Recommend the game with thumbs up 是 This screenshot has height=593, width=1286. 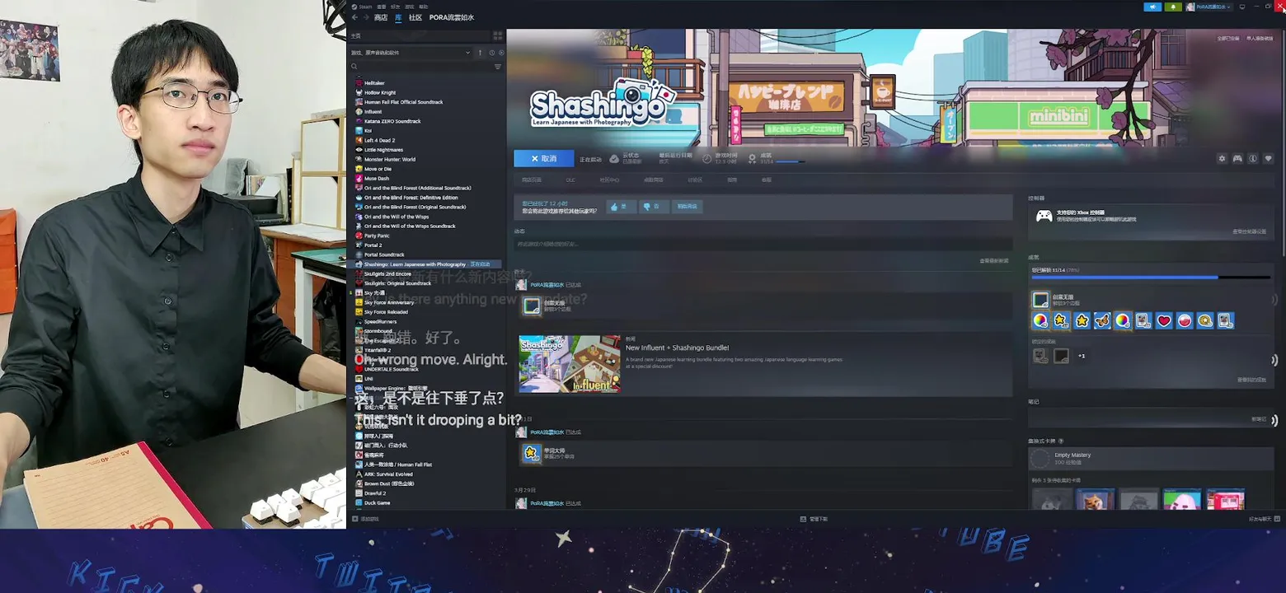point(622,207)
